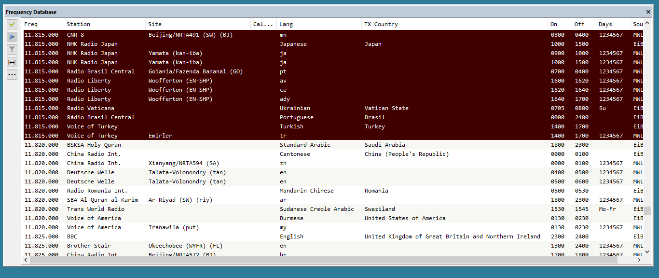Click the horizontal scrollbar left arrow
The width and height of the screenshot is (659, 278).
[x=26, y=260]
